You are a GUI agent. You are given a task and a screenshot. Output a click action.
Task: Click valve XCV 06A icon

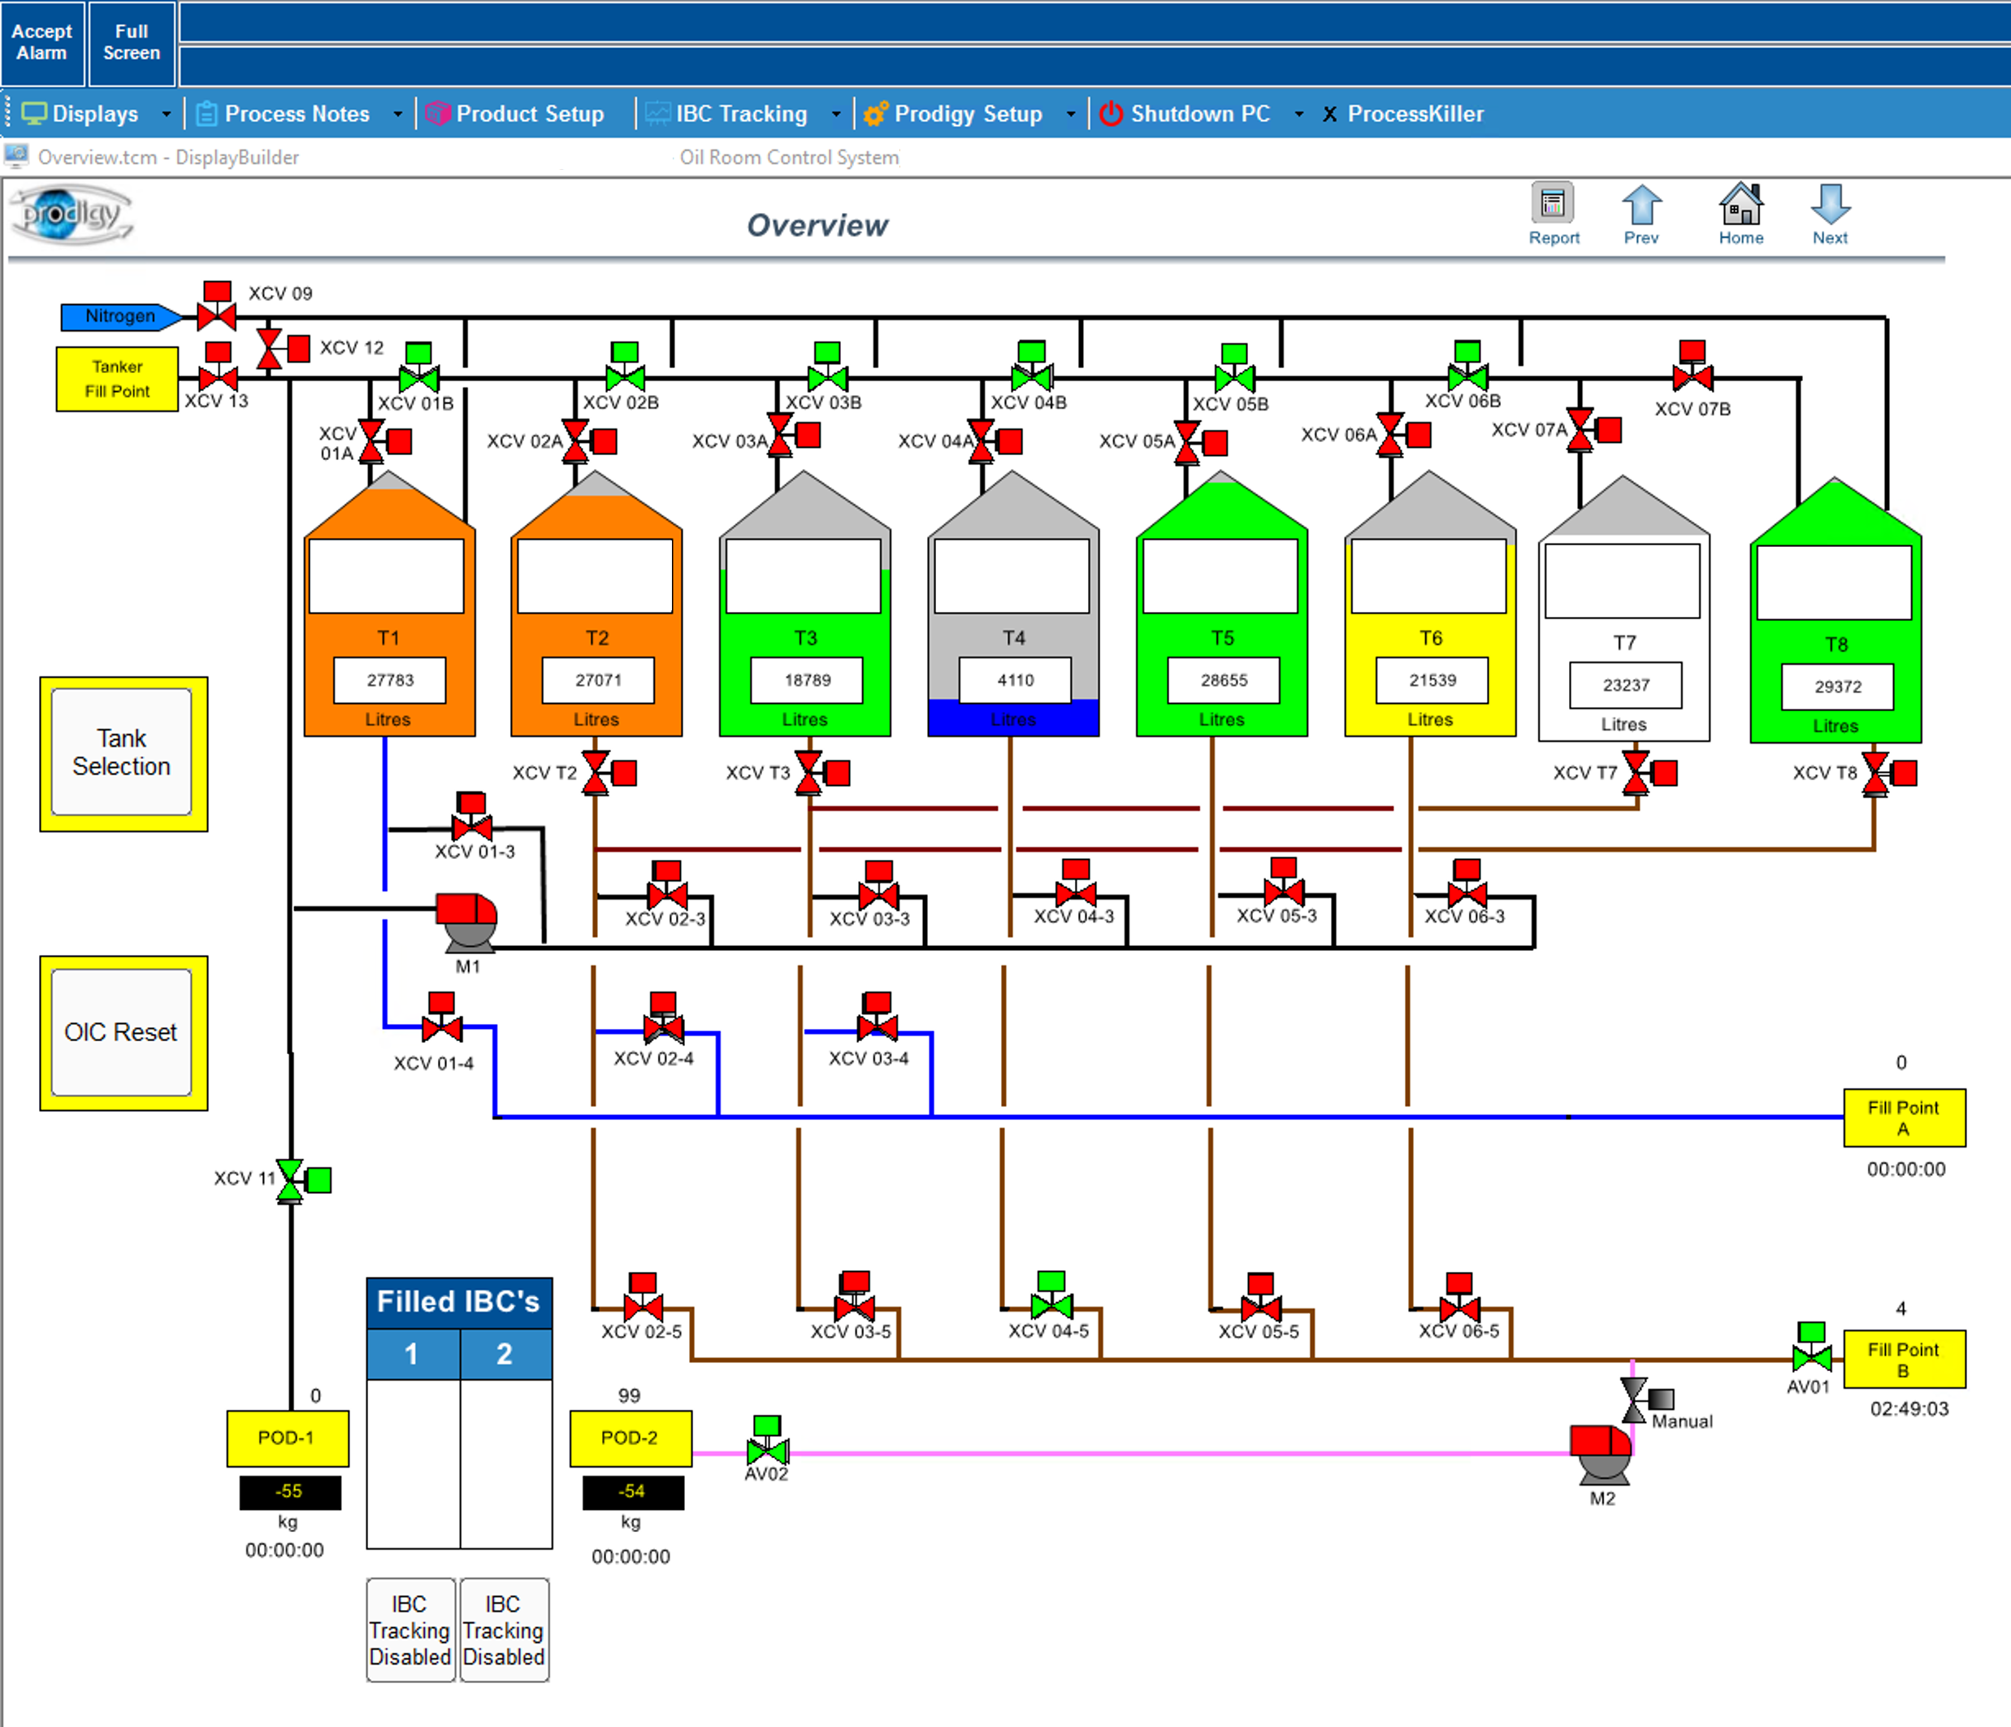pyautogui.click(x=1403, y=435)
